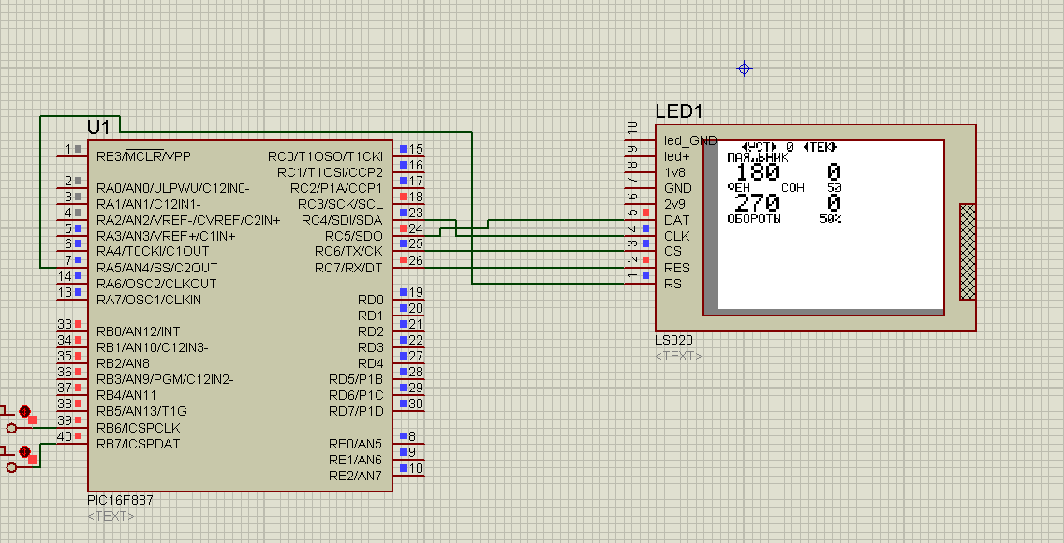Select the U1 component reference label
Image resolution: width=1064 pixels, height=543 pixels.
[x=98, y=127]
